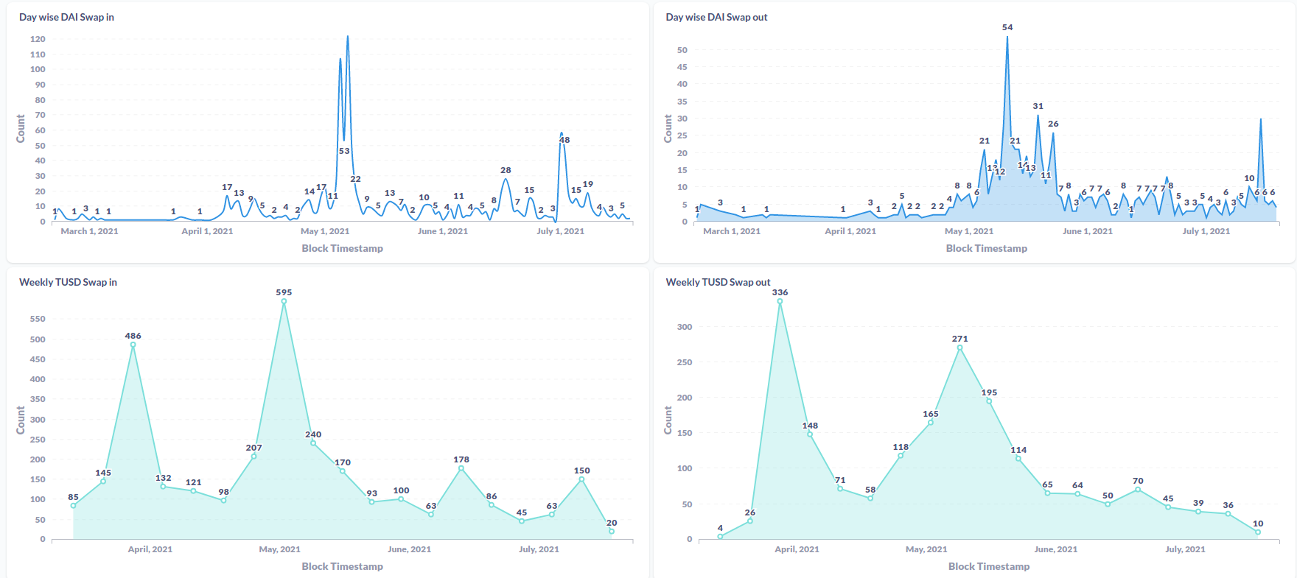This screenshot has height=578, width=1297.
Task: Select the 178 data point in Weekly TUSD Swap in
Action: (461, 468)
